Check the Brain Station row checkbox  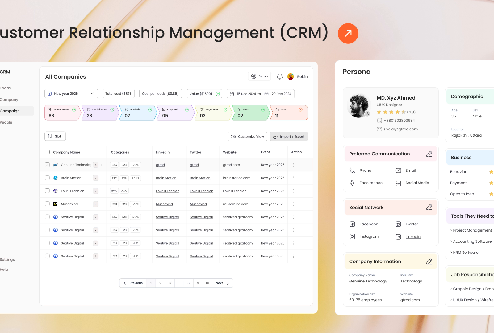click(47, 178)
